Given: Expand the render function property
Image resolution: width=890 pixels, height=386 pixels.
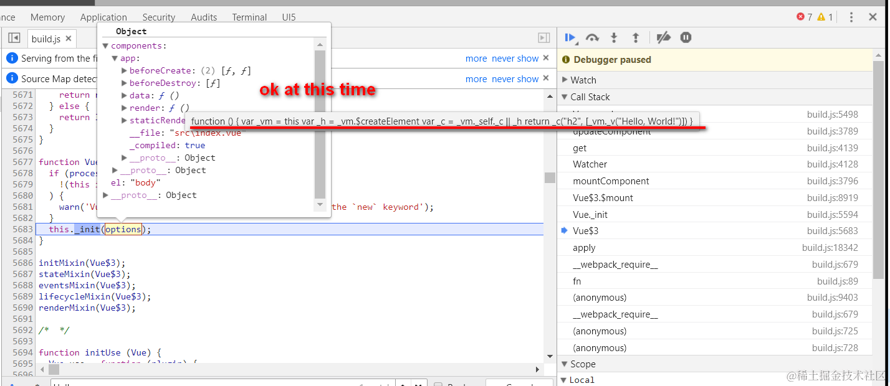Looking at the screenshot, I should (124, 108).
